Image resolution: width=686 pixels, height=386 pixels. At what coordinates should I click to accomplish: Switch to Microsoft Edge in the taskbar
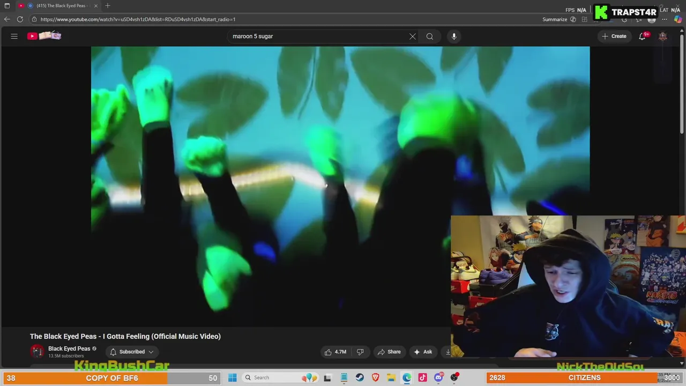tap(407, 377)
